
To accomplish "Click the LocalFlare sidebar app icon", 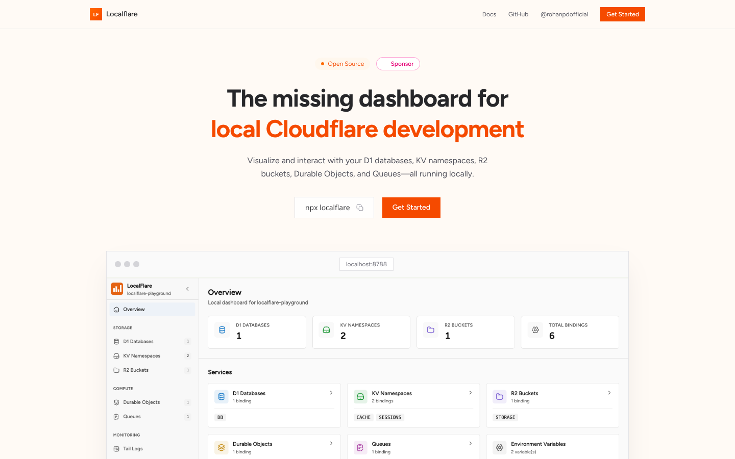I will point(117,289).
